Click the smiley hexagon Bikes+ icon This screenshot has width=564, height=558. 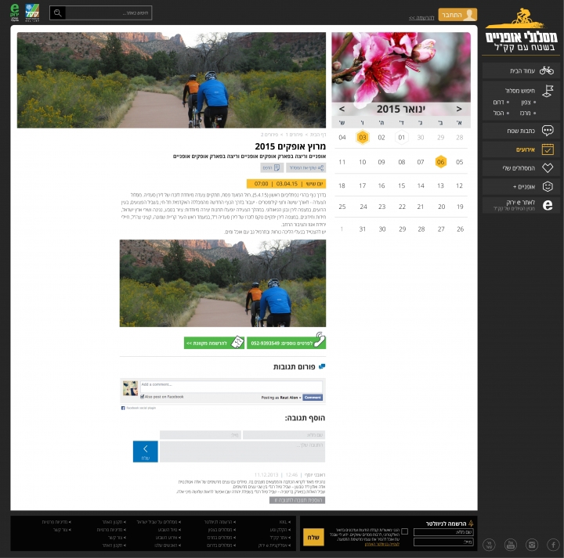[548, 186]
